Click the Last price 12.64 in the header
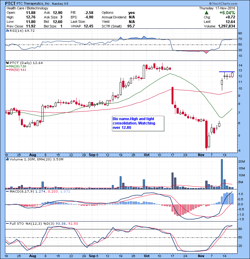Screen dimensions: 250x259 coord(230,22)
